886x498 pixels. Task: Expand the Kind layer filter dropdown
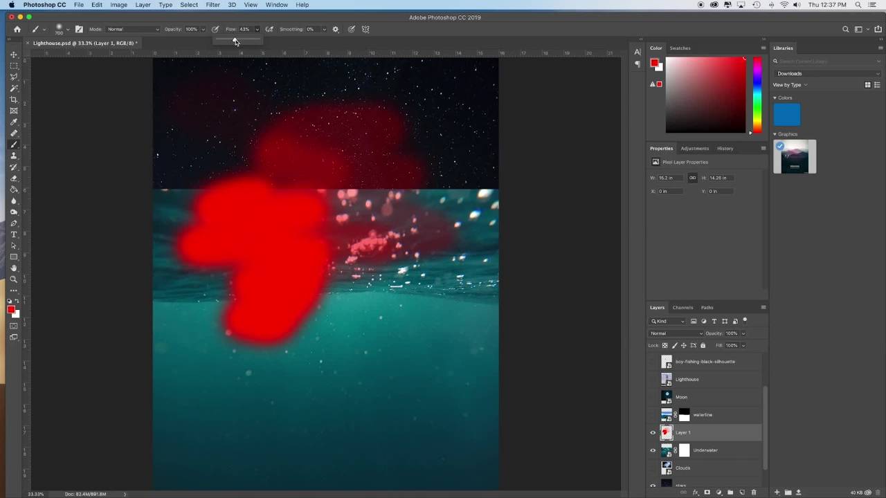[x=668, y=321]
